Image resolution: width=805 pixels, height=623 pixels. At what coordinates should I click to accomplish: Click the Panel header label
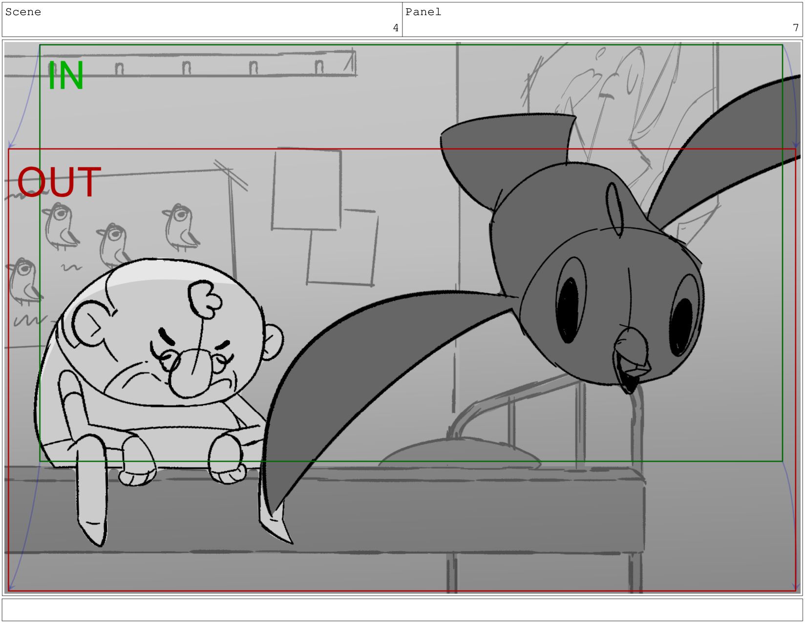tap(423, 12)
